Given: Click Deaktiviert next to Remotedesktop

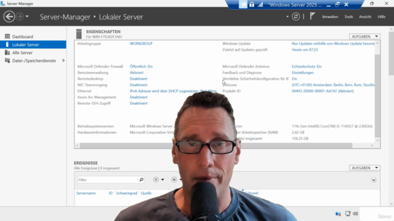Looking at the screenshot, I should (x=139, y=79).
